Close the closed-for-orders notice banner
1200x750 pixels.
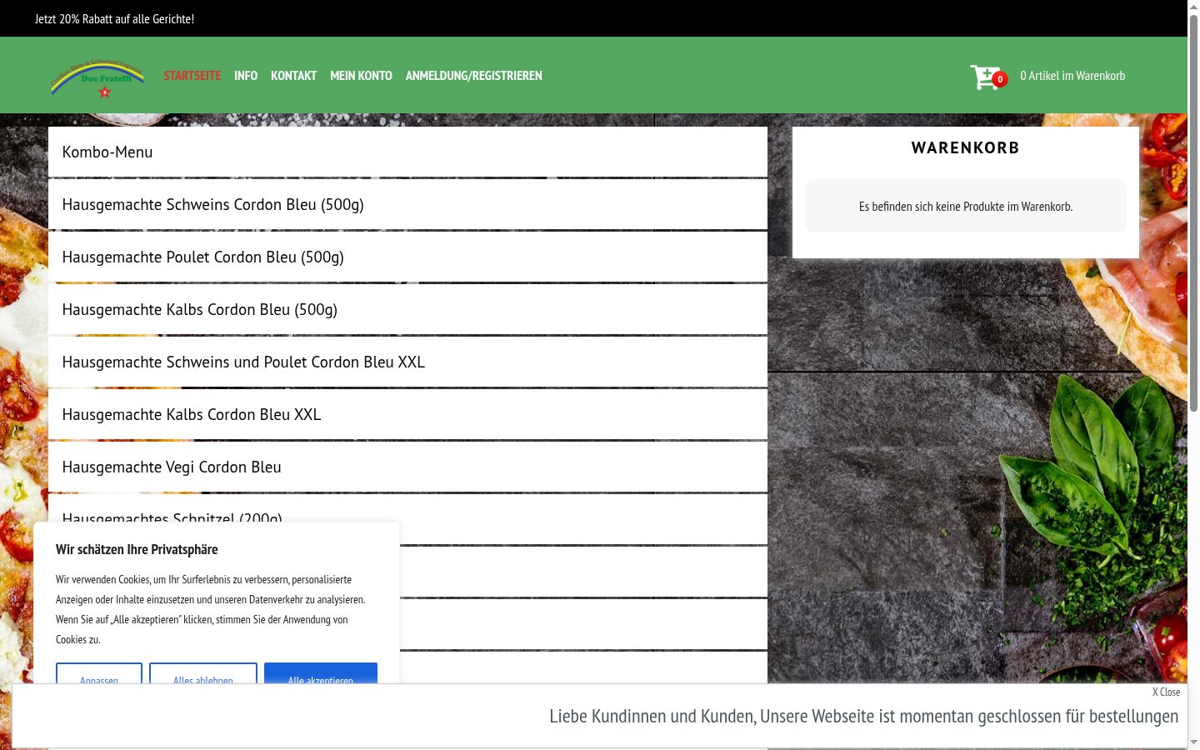coord(1166,692)
